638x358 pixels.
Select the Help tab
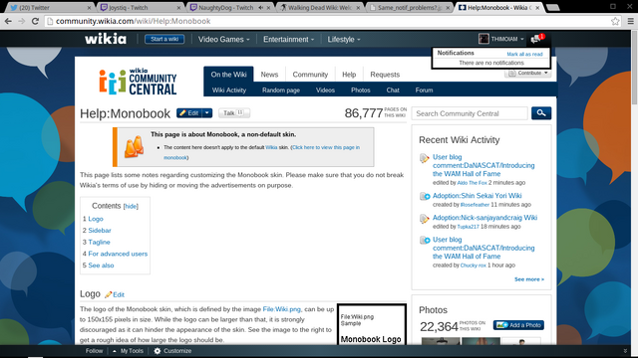[x=349, y=75]
